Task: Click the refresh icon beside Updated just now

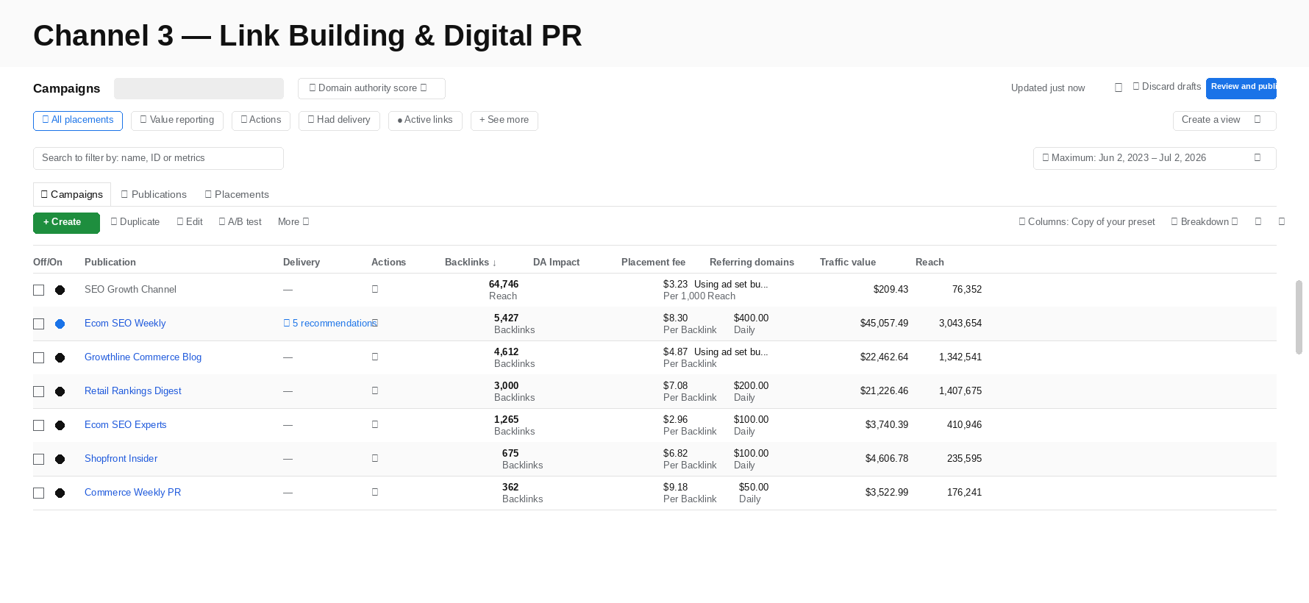Action: tap(1119, 88)
